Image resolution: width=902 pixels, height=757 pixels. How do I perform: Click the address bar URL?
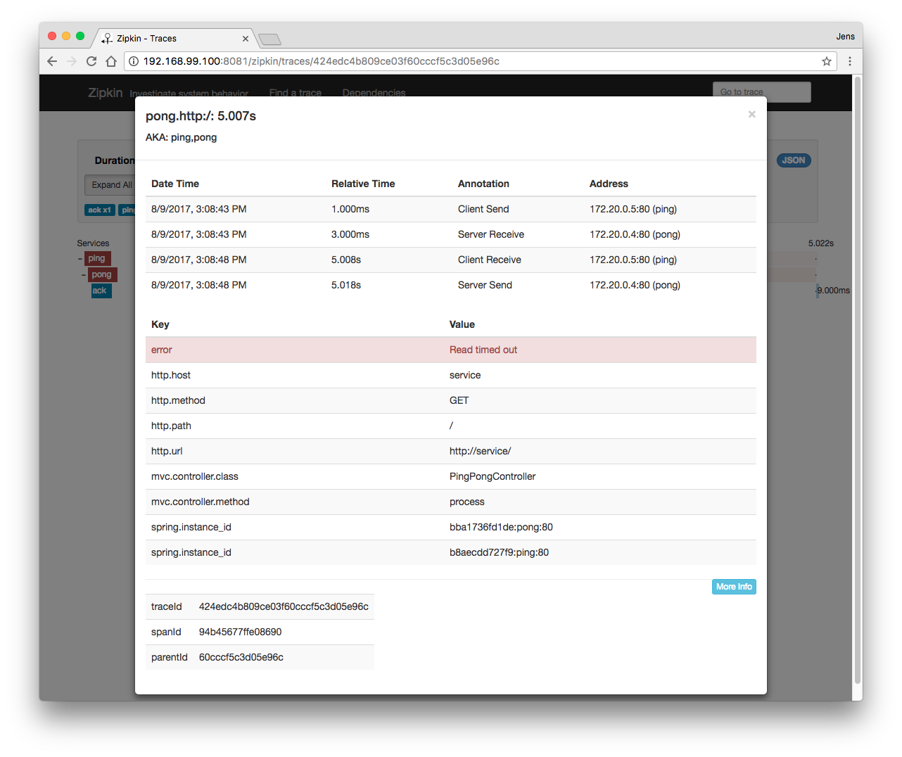[322, 61]
